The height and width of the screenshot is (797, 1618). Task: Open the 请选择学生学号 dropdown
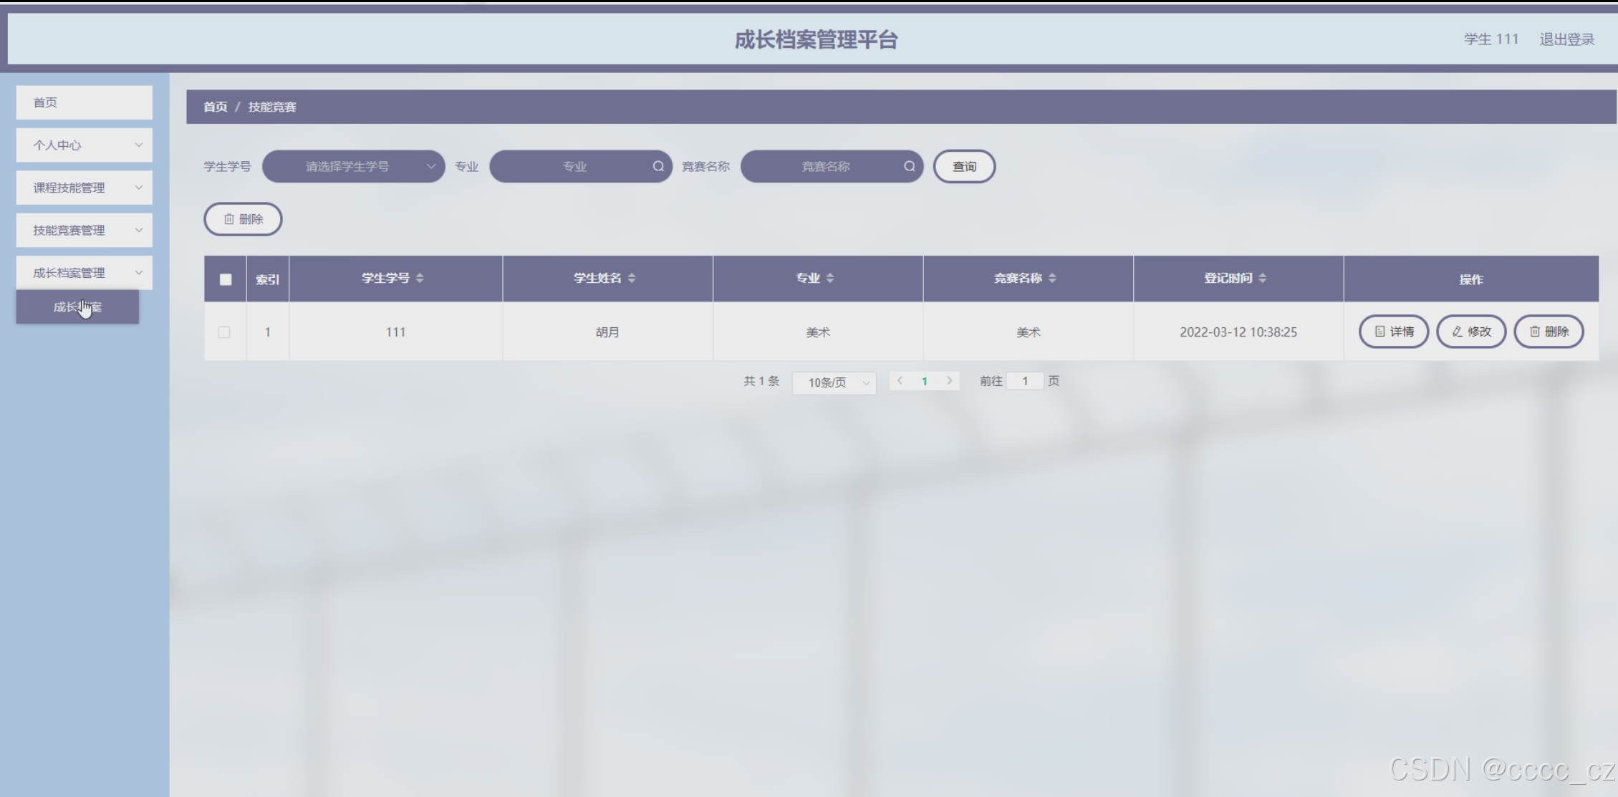click(x=354, y=166)
